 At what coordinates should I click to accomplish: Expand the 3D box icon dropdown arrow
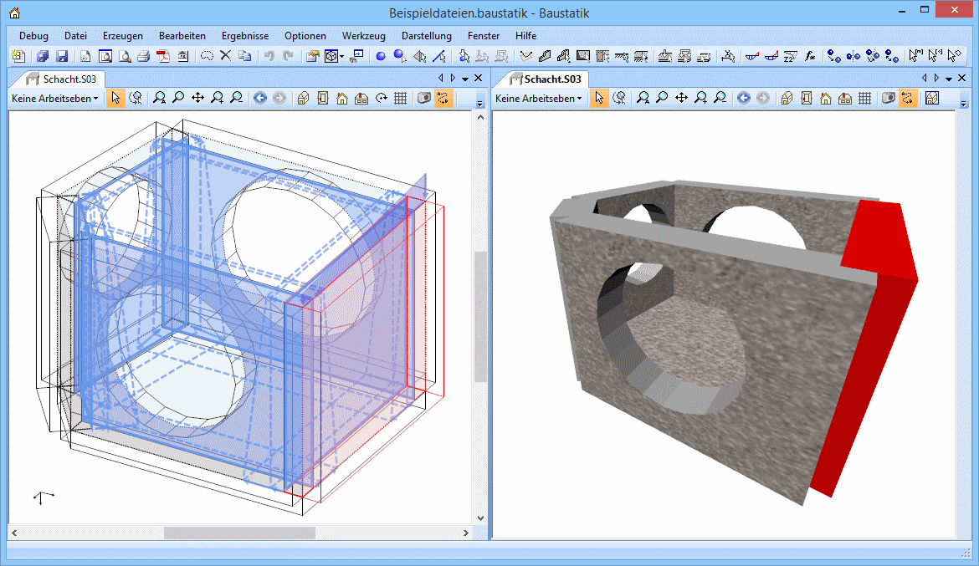(x=342, y=58)
